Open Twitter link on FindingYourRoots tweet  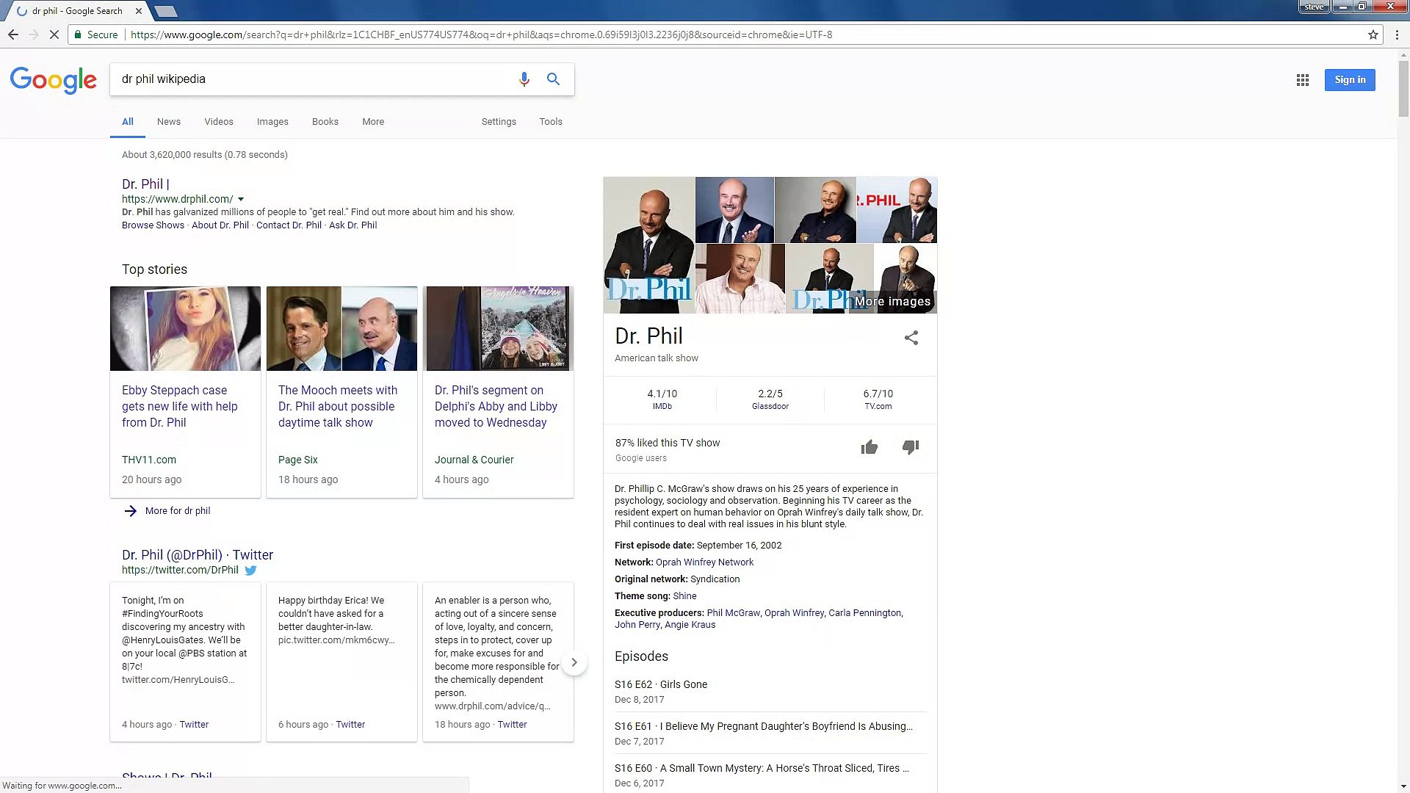click(194, 725)
